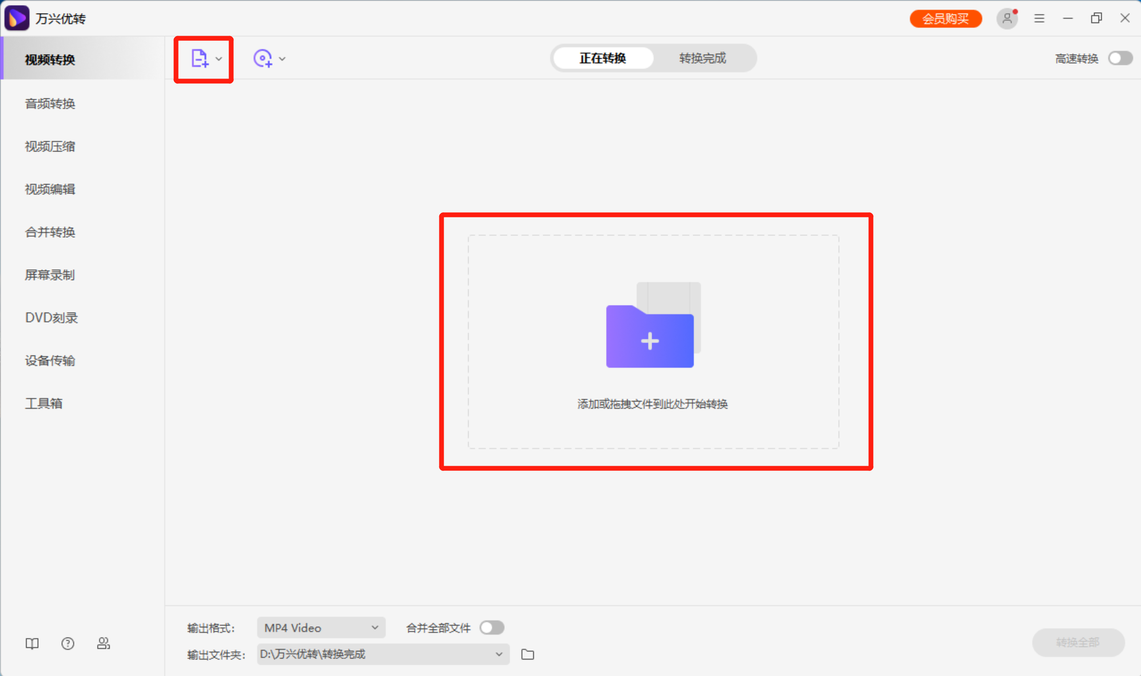1141x676 pixels.
Task: Toggle the 合并全部文件 switch
Action: pyautogui.click(x=492, y=628)
